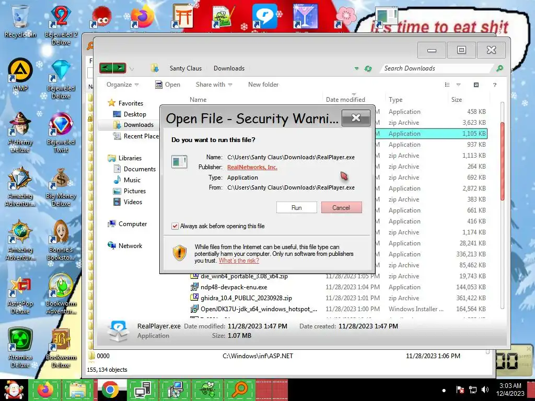Open the address bar history dropdown

[356, 68]
